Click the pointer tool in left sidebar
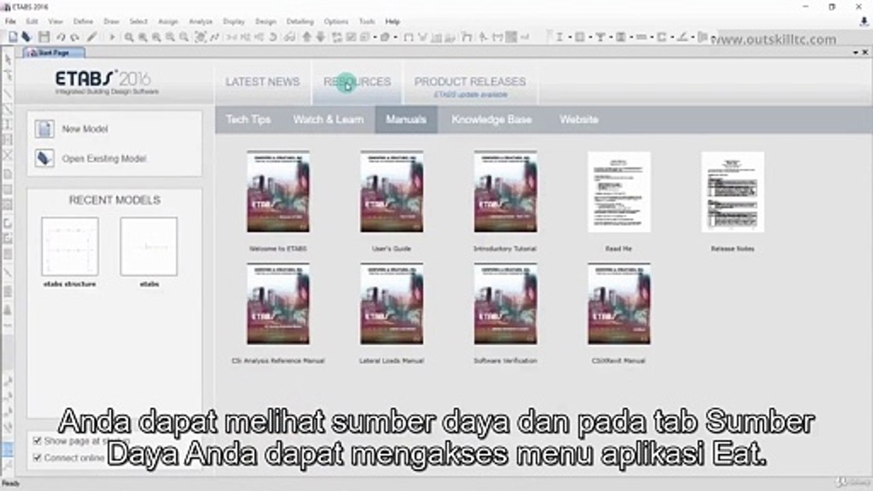Image resolution: width=873 pixels, height=491 pixels. (x=8, y=59)
